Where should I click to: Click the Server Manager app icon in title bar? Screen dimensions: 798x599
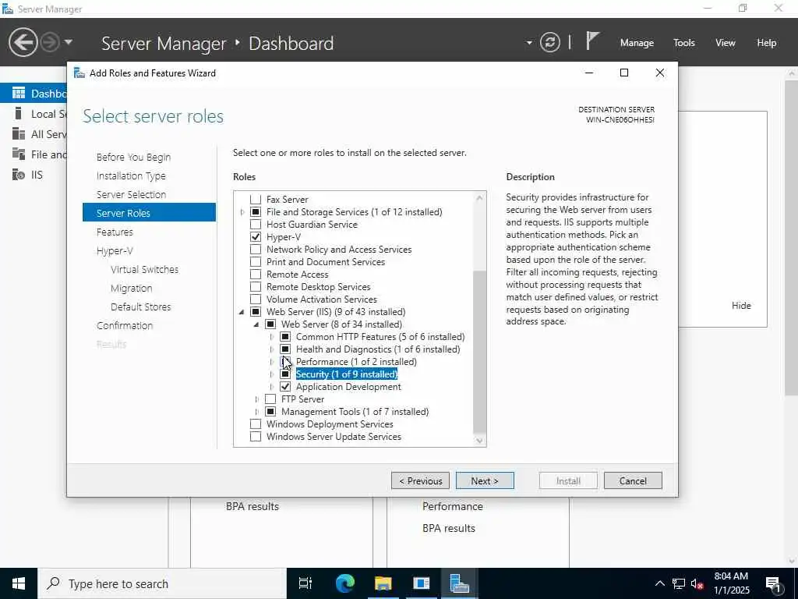coord(7,9)
